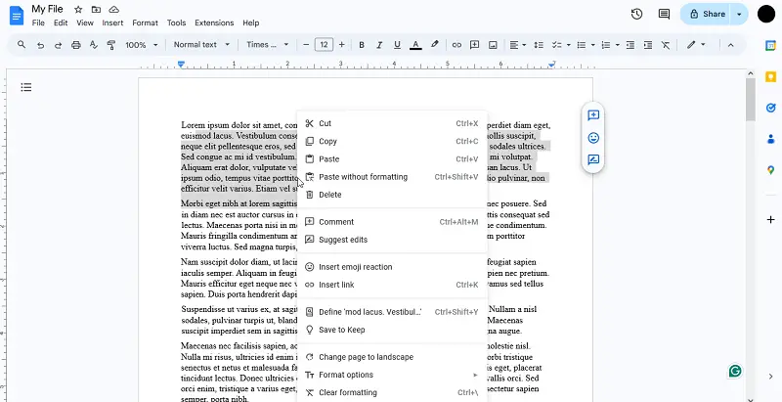Open Google Calendar in side panel
The width and height of the screenshot is (782, 402).
pyautogui.click(x=770, y=45)
